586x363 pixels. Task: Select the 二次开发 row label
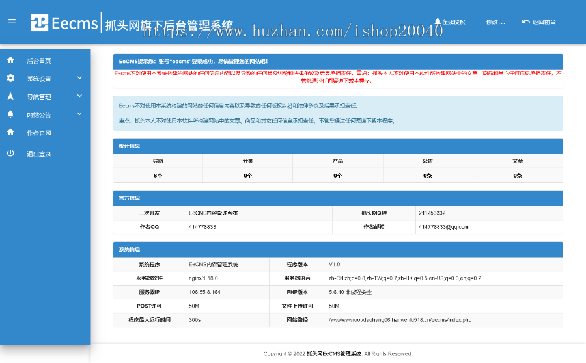[150, 213]
